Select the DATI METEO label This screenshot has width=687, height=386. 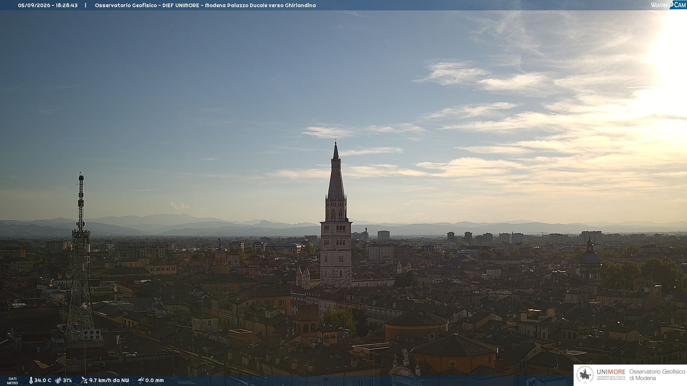click(x=13, y=381)
